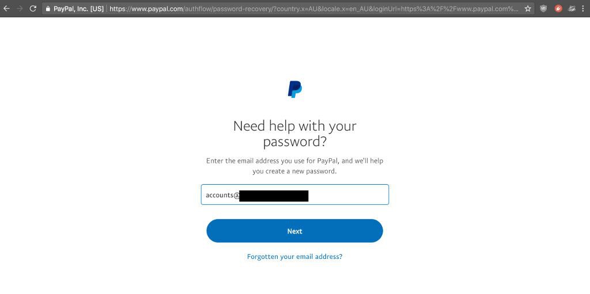Click the blacked-out part of the email
Viewport: 590px width, 294px height.
[x=274, y=196]
